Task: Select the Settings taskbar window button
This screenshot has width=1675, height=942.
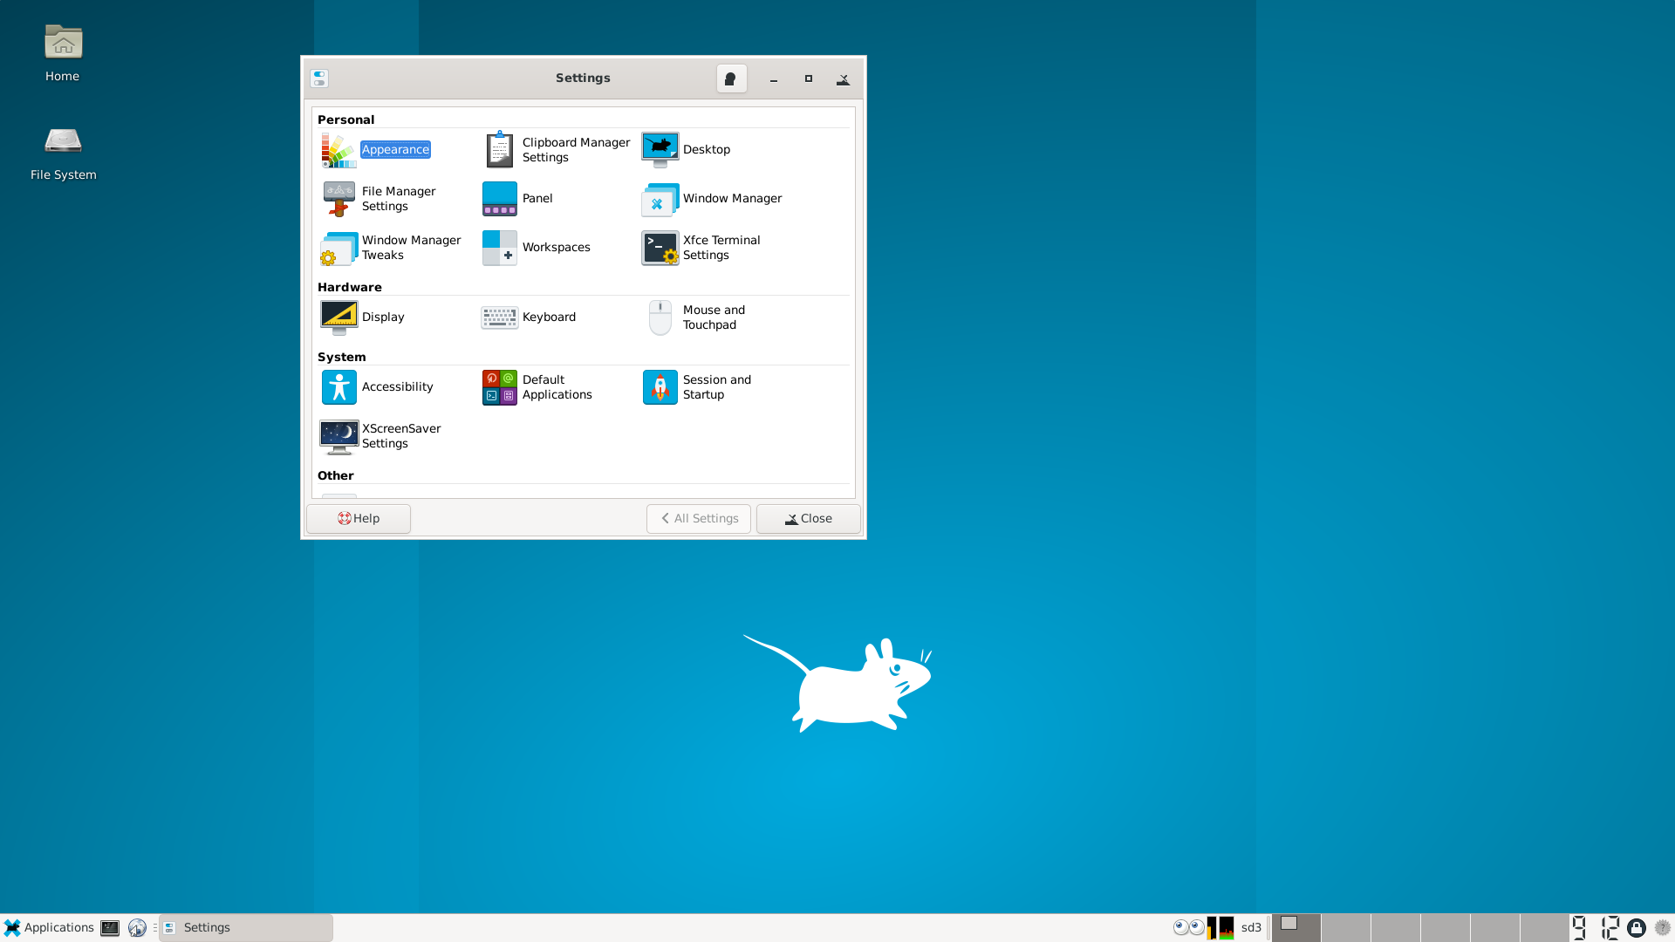Action: 246,928
